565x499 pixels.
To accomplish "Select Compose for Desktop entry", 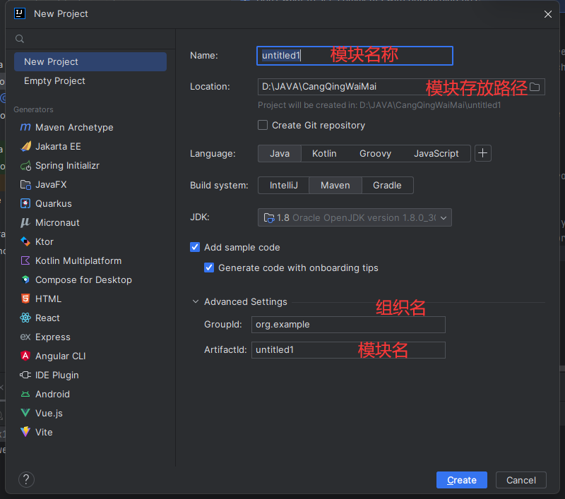I will (x=90, y=279).
